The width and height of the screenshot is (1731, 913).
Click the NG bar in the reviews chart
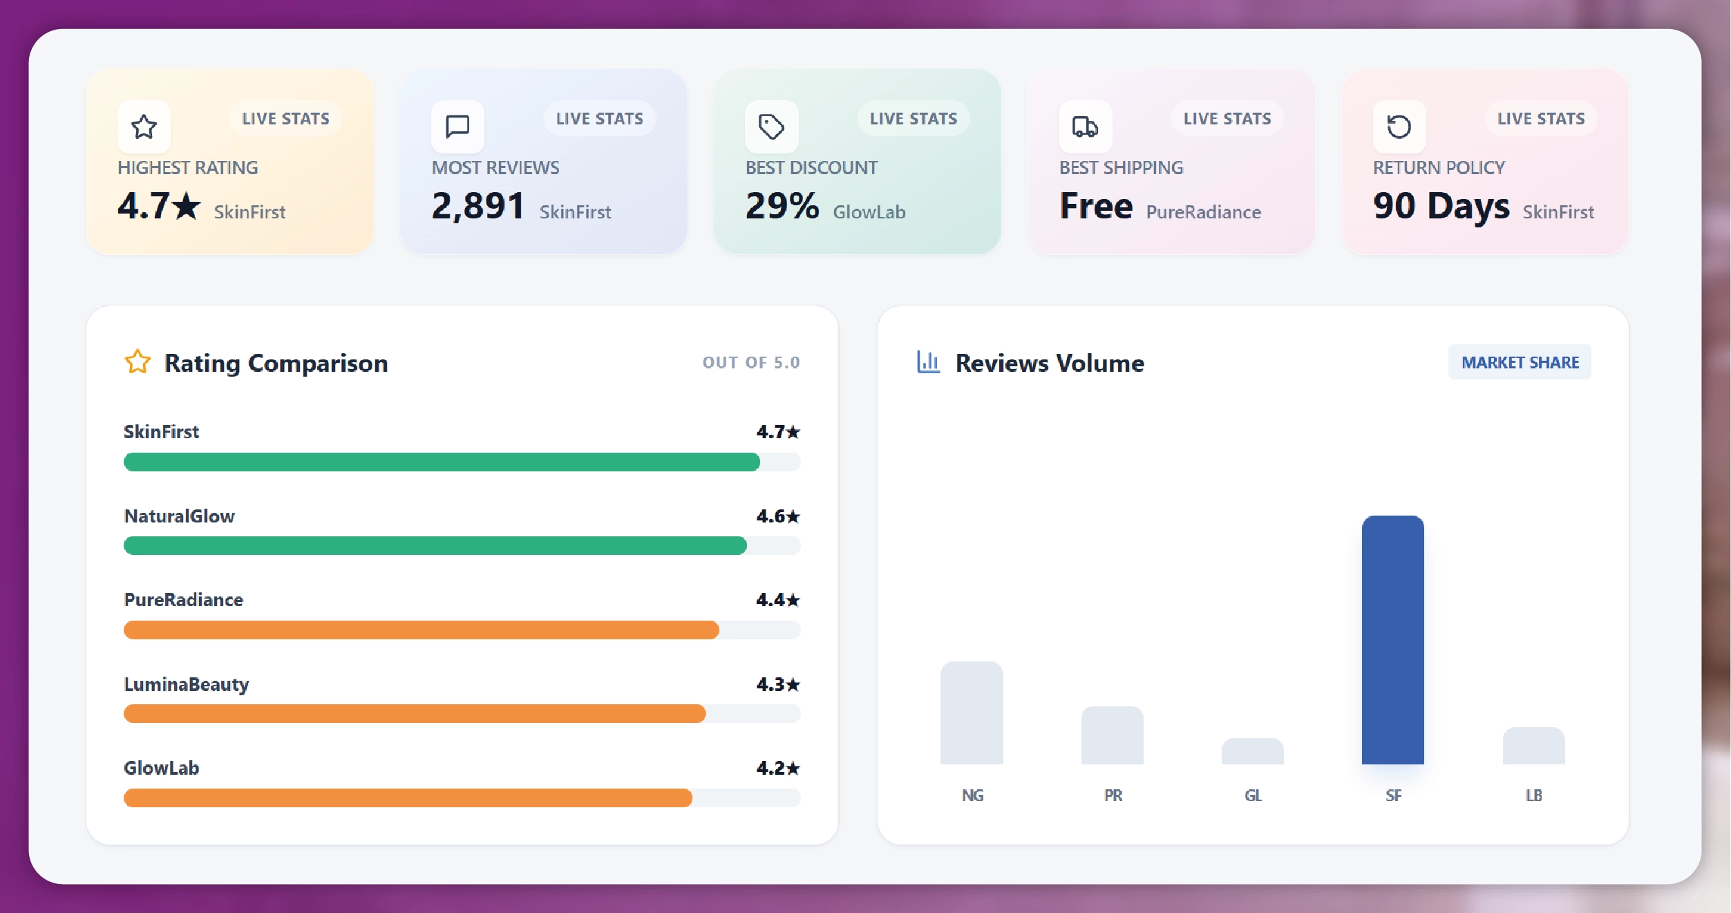click(972, 713)
